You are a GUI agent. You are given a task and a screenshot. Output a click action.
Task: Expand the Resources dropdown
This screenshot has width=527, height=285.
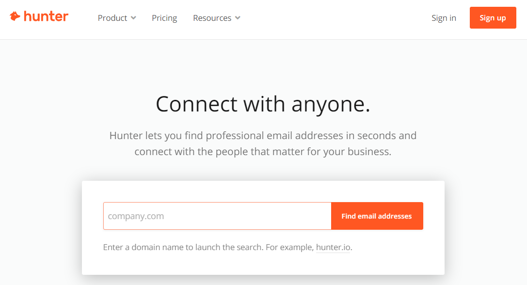pyautogui.click(x=212, y=17)
